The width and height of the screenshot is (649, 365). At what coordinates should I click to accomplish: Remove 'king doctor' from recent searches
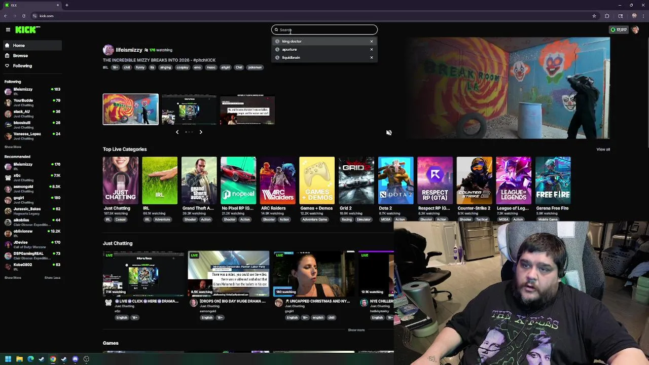click(x=372, y=42)
